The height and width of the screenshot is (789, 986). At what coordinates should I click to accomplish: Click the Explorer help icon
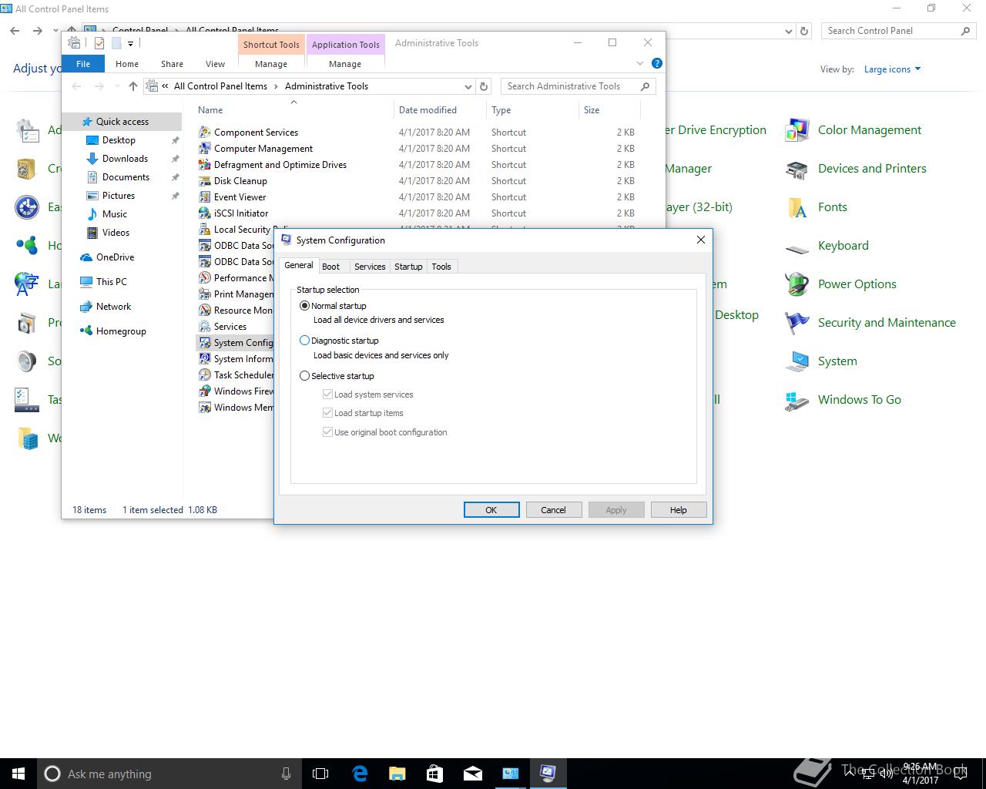[657, 64]
